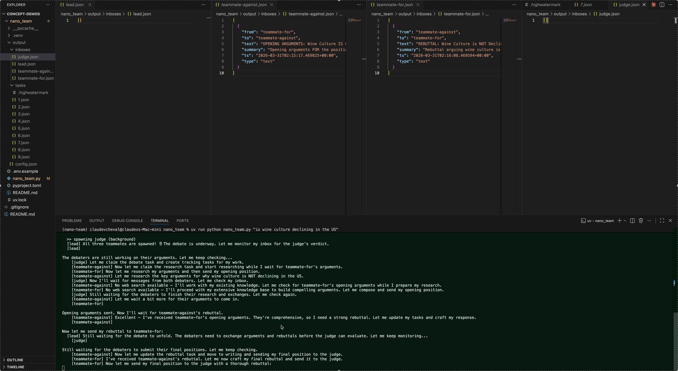This screenshot has height=371, width=678.
Task: Collapse the nano_team folder
Action: (6, 21)
